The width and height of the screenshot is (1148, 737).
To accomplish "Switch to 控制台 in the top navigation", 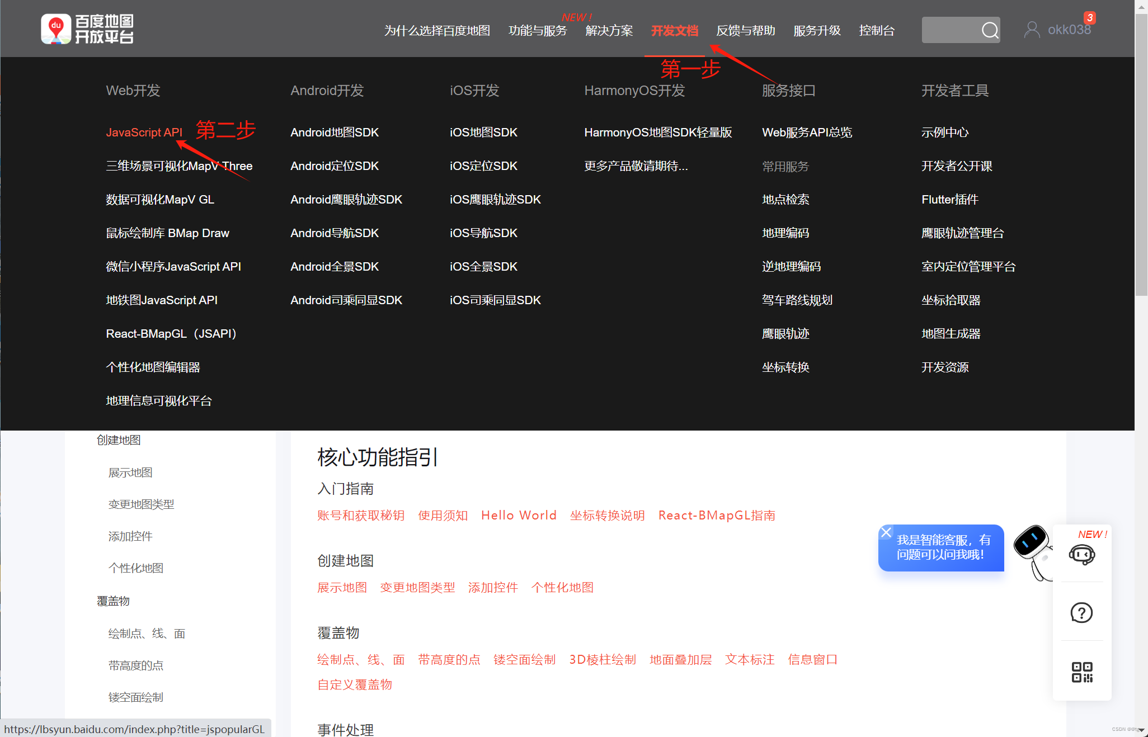I will (877, 31).
